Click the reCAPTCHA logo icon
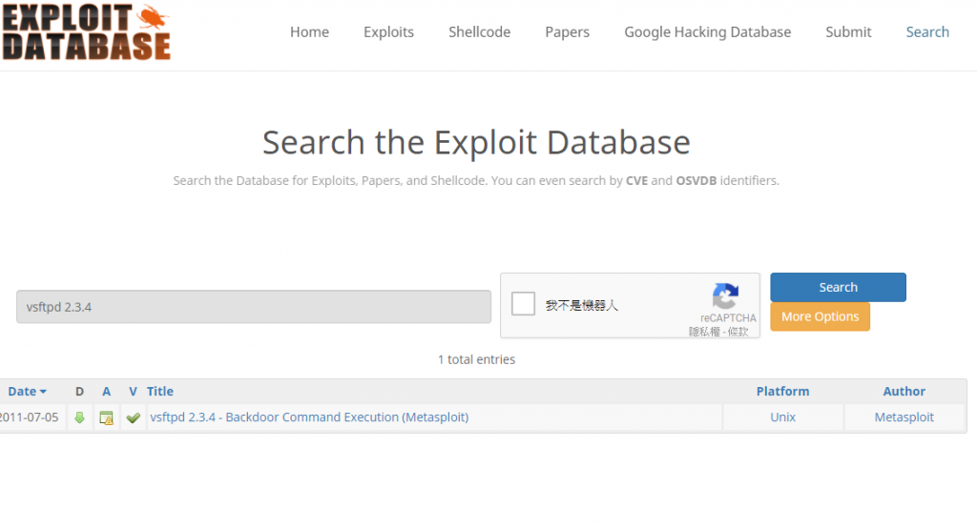The height and width of the screenshot is (529, 977). pos(725,295)
